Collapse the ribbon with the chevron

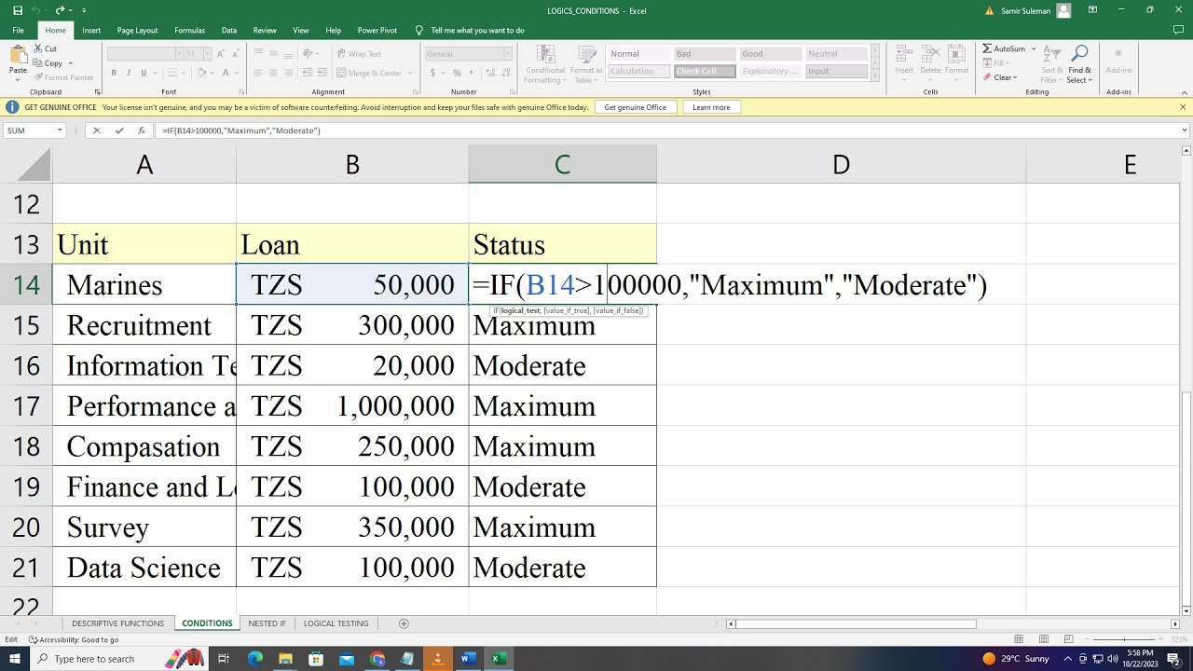(1183, 91)
